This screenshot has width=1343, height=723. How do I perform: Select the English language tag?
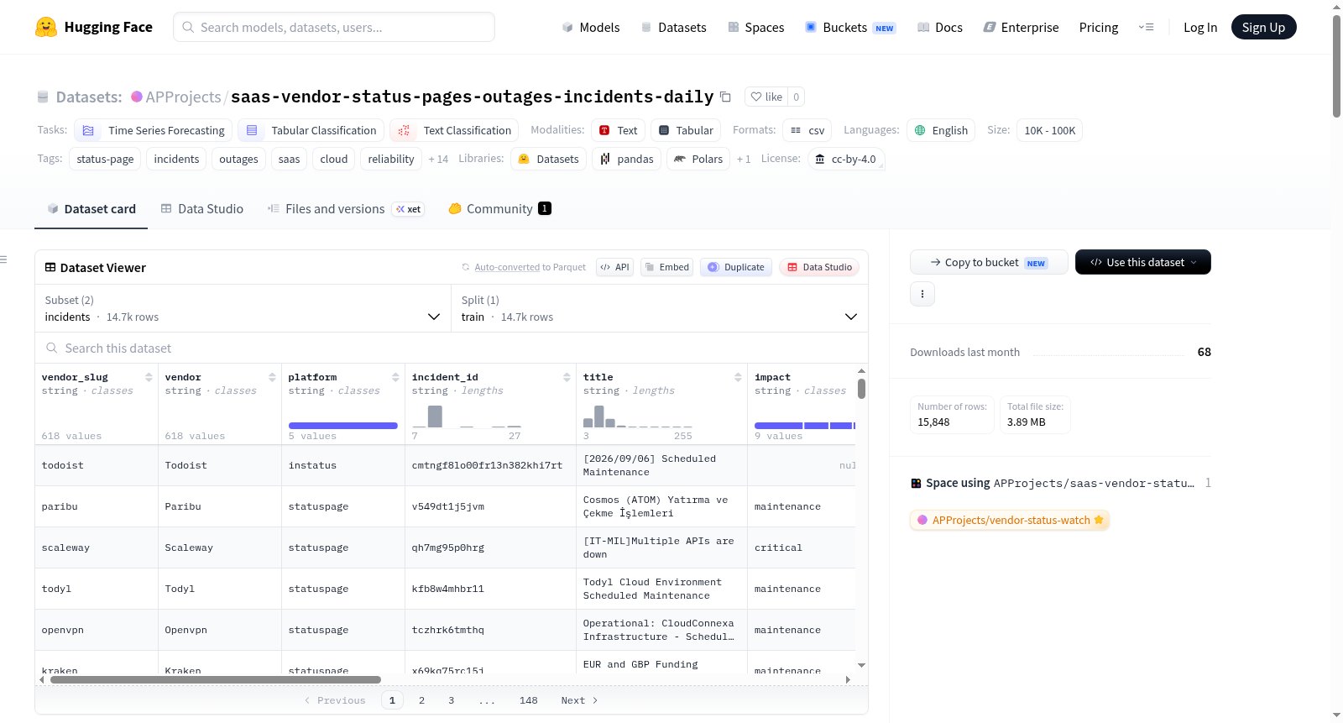pyautogui.click(x=941, y=130)
